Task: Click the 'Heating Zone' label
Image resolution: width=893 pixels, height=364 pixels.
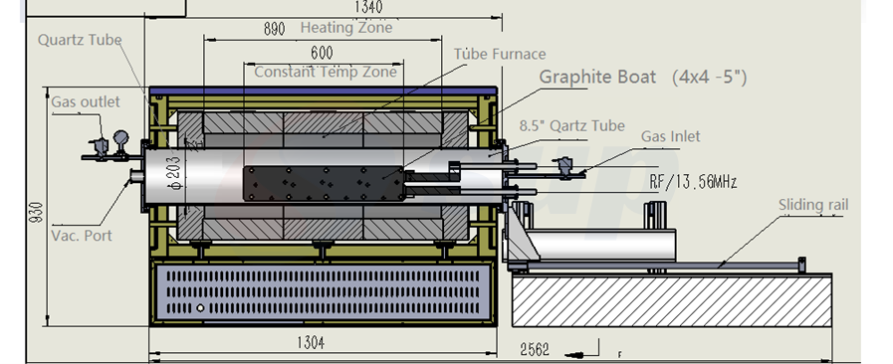Action: (x=346, y=27)
